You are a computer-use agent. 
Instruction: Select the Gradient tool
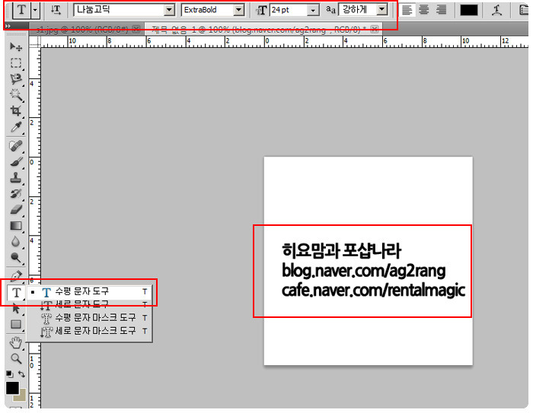click(16, 226)
